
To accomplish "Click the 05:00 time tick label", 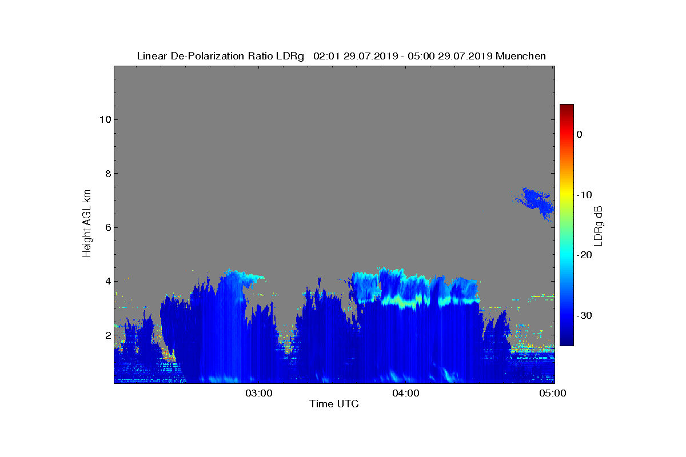I will (553, 393).
